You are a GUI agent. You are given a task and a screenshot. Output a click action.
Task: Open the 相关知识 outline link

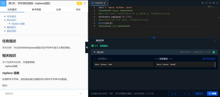(11, 20)
